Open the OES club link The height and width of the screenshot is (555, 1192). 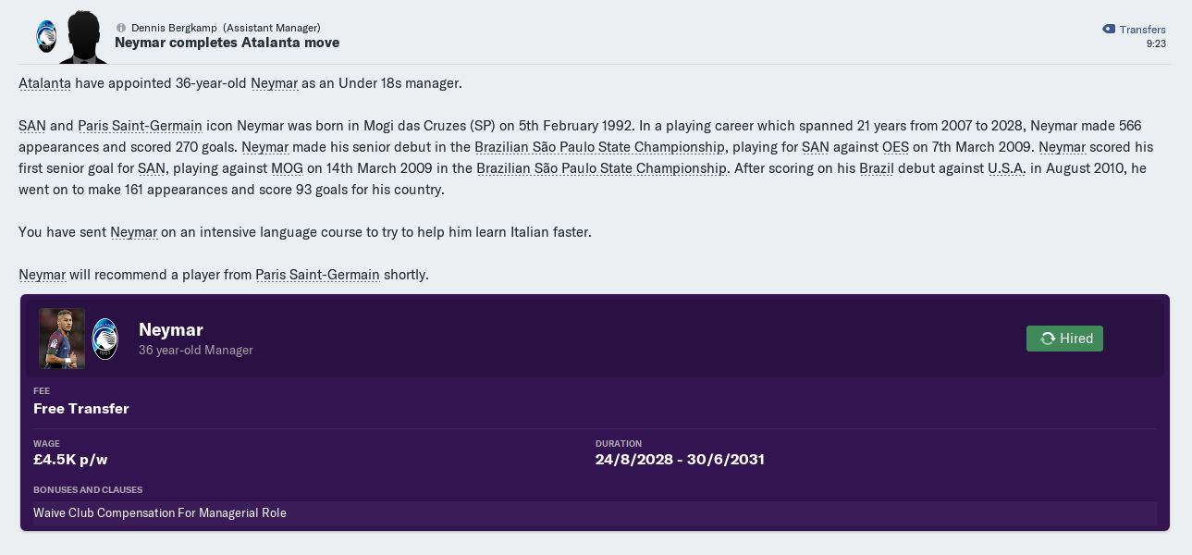tap(895, 147)
